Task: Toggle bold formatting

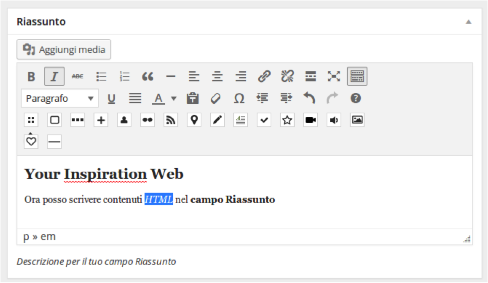Action: pyautogui.click(x=31, y=76)
